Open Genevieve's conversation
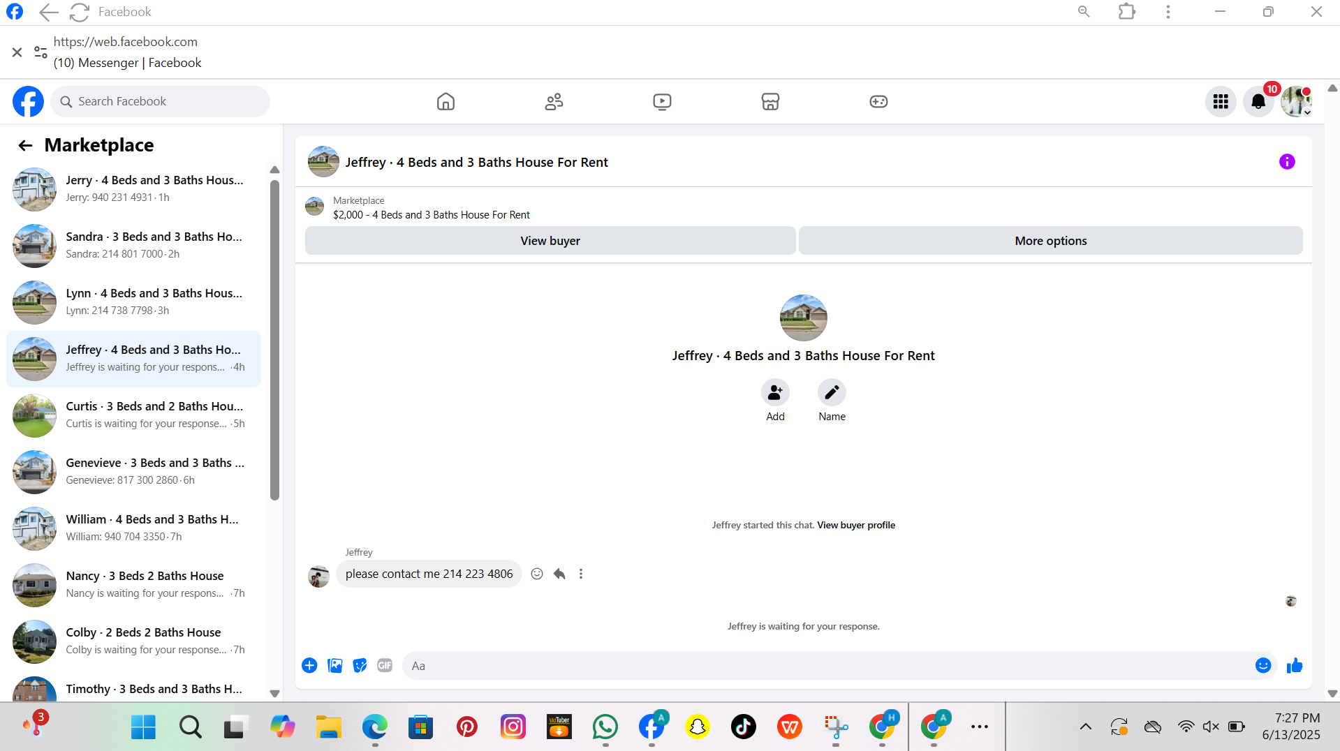This screenshot has width=1340, height=751. (133, 472)
